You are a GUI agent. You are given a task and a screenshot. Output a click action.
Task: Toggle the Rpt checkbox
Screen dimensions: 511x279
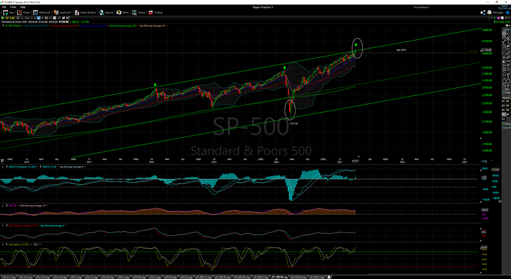pos(503,89)
